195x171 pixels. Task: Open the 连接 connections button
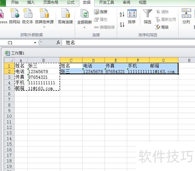click(x=101, y=12)
